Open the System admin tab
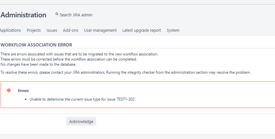This screenshot has height=139, width=275. click(173, 30)
